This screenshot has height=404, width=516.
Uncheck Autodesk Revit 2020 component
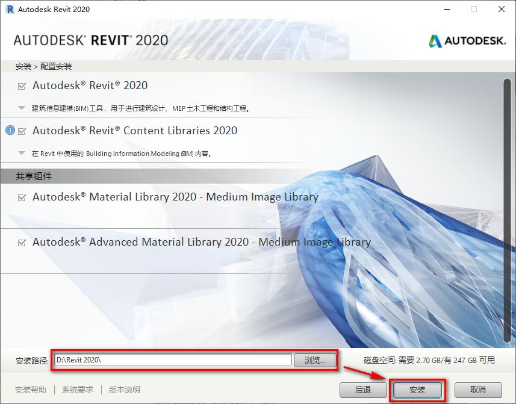[21, 85]
